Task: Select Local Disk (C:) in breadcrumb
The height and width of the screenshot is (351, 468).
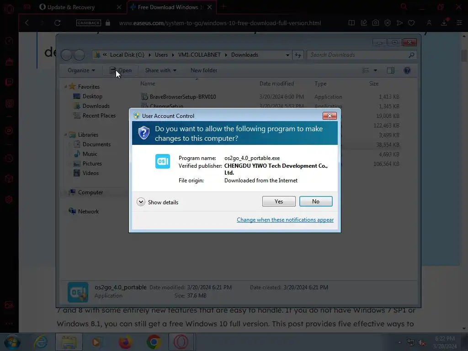Action: tap(127, 55)
